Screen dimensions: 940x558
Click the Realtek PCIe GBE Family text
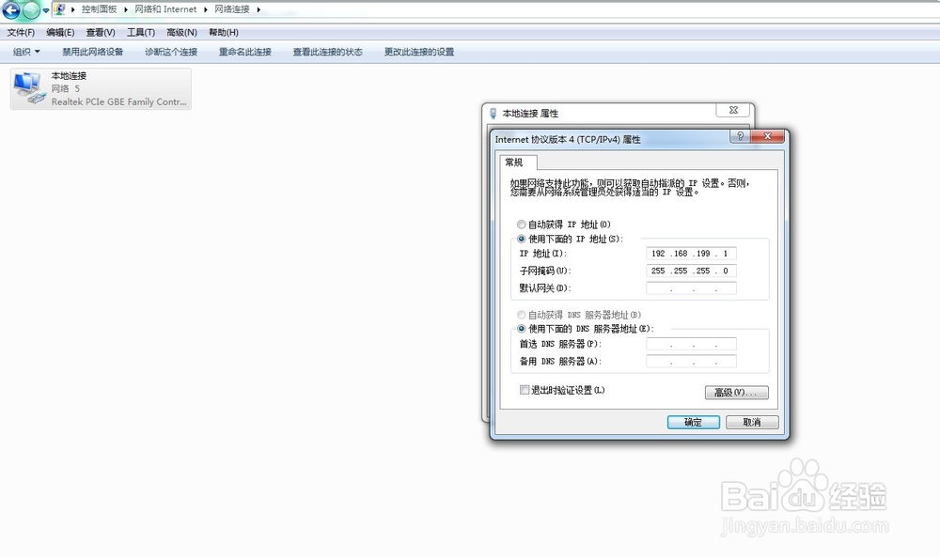point(118,101)
